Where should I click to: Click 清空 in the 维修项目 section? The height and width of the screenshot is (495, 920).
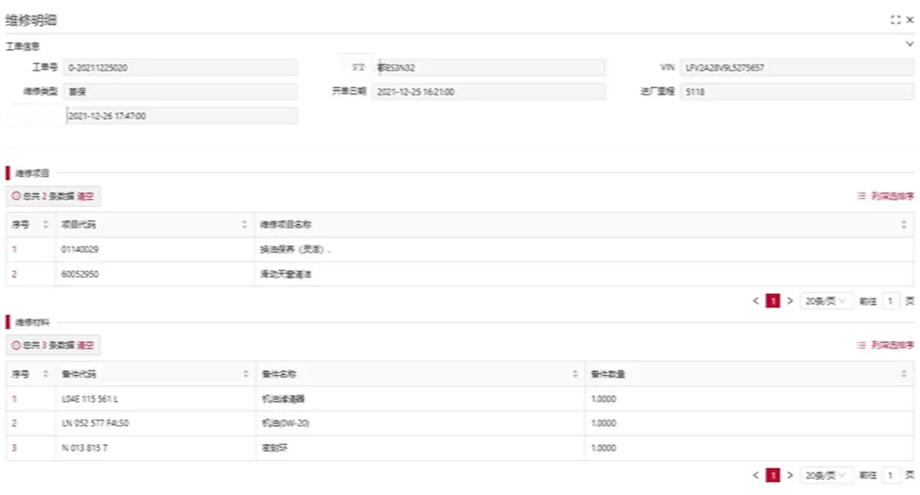[85, 196]
